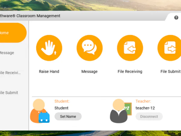This screenshot has width=181, height=136.
Task: Click the Set Name button
Action: [68, 116]
